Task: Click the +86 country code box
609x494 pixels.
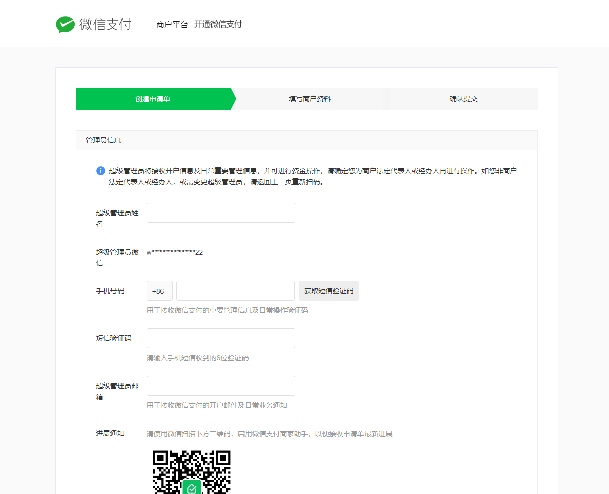Action: [x=160, y=291]
